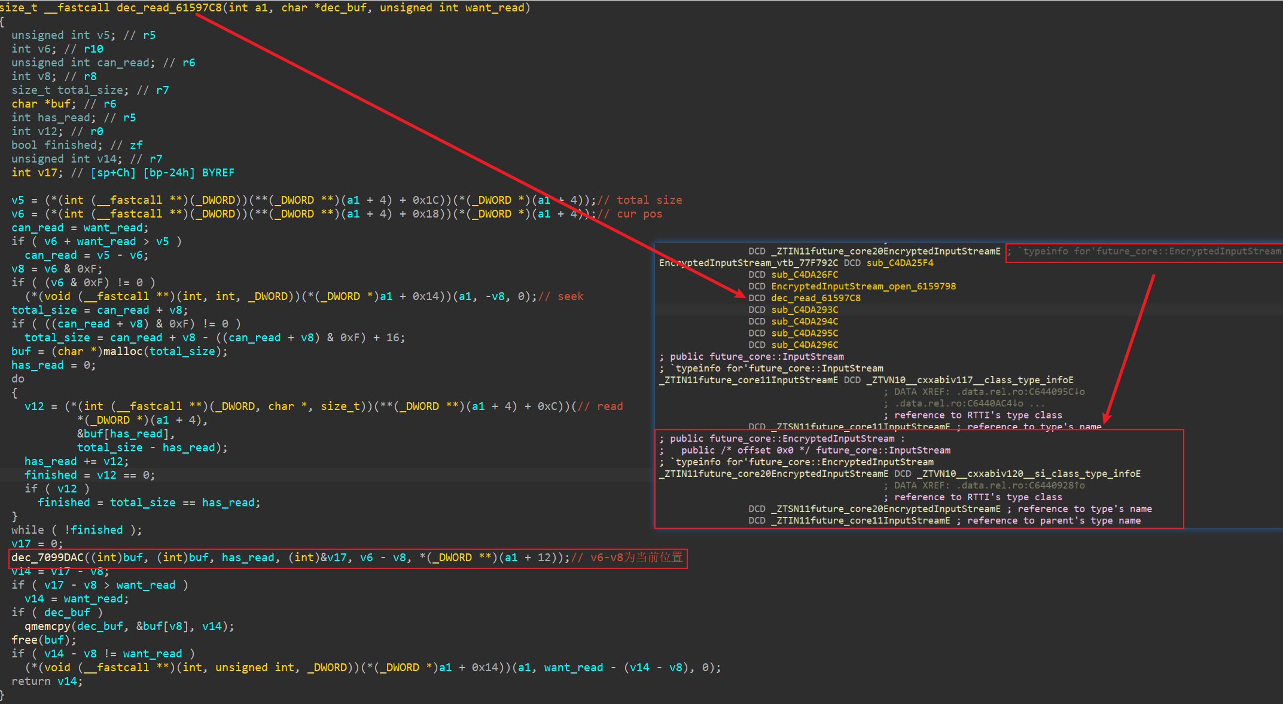Click the DCD dec_read_61597C8 vtable entry

click(x=804, y=298)
